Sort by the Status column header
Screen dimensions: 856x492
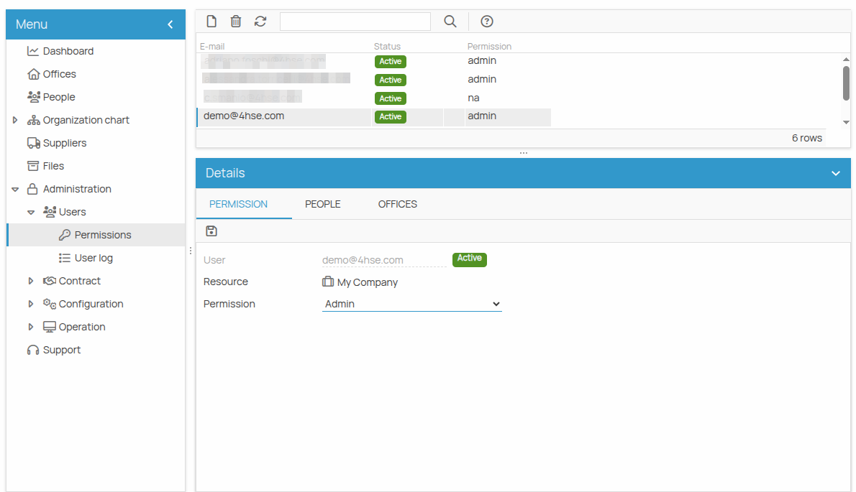(387, 47)
